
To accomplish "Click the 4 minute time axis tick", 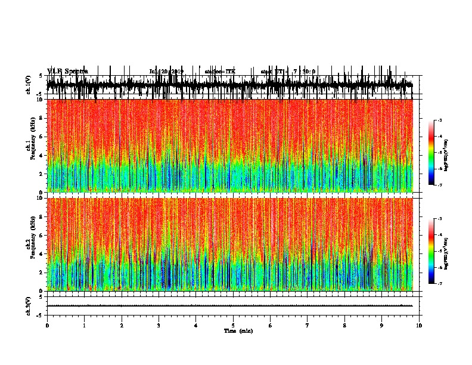I will click(196, 325).
